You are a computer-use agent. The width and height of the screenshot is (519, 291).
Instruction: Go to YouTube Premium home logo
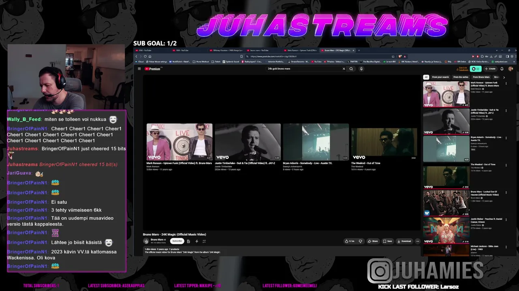[153, 69]
